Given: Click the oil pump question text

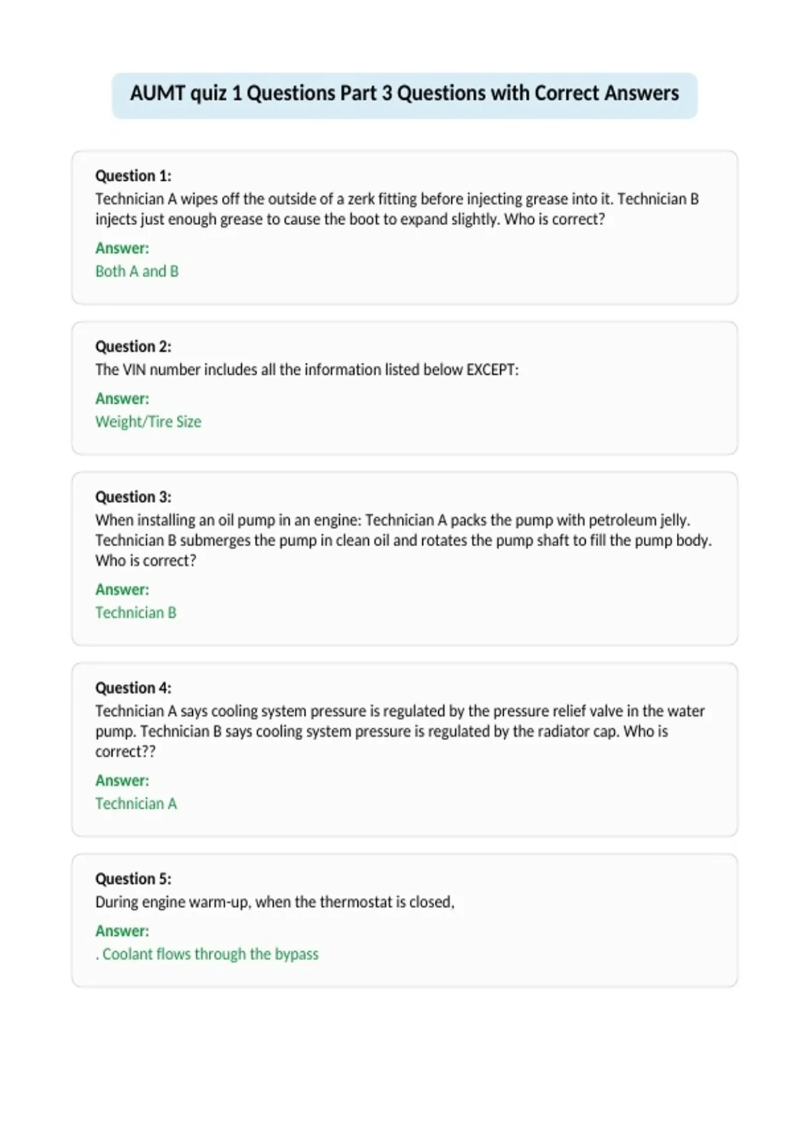Looking at the screenshot, I should pyautogui.click(x=404, y=540).
